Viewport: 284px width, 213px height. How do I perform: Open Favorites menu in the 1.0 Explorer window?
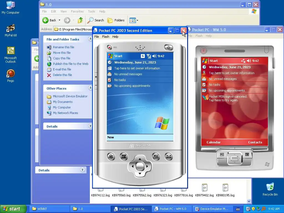pos(77,11)
